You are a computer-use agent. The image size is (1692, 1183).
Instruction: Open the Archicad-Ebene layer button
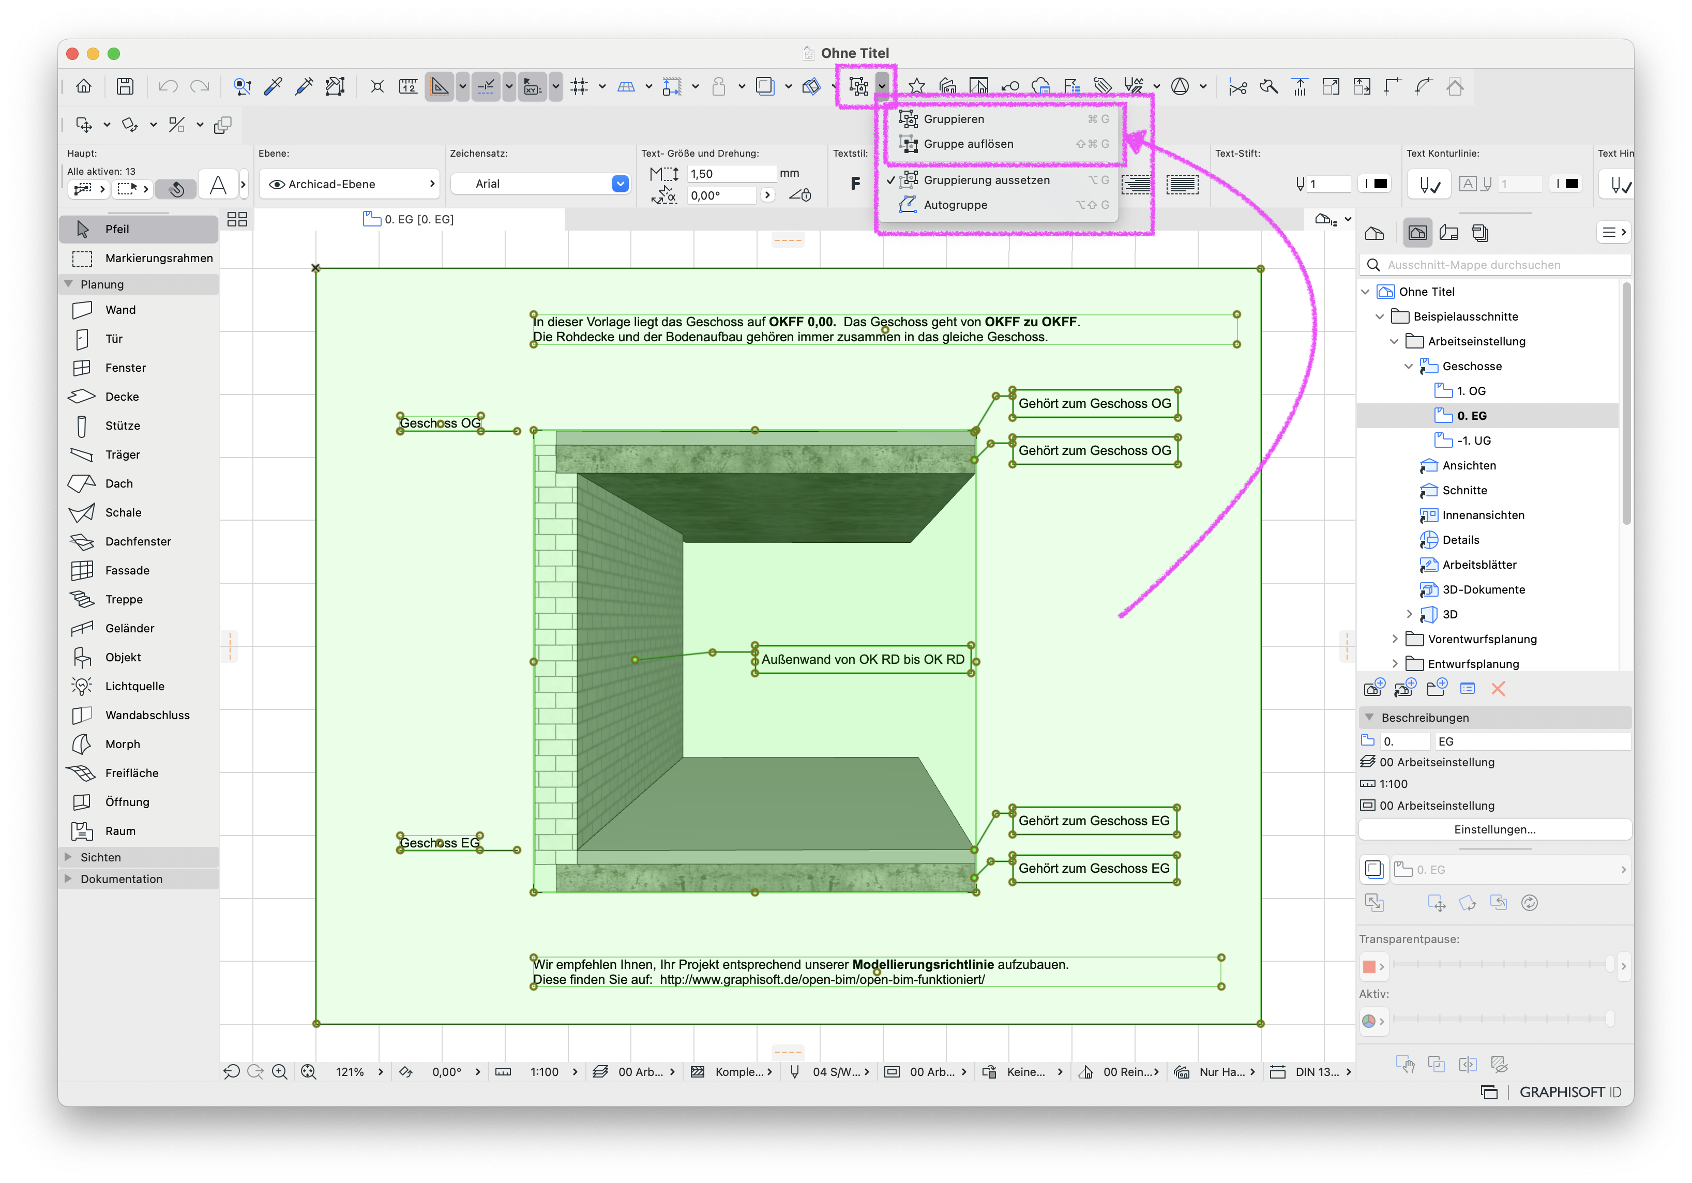point(350,184)
